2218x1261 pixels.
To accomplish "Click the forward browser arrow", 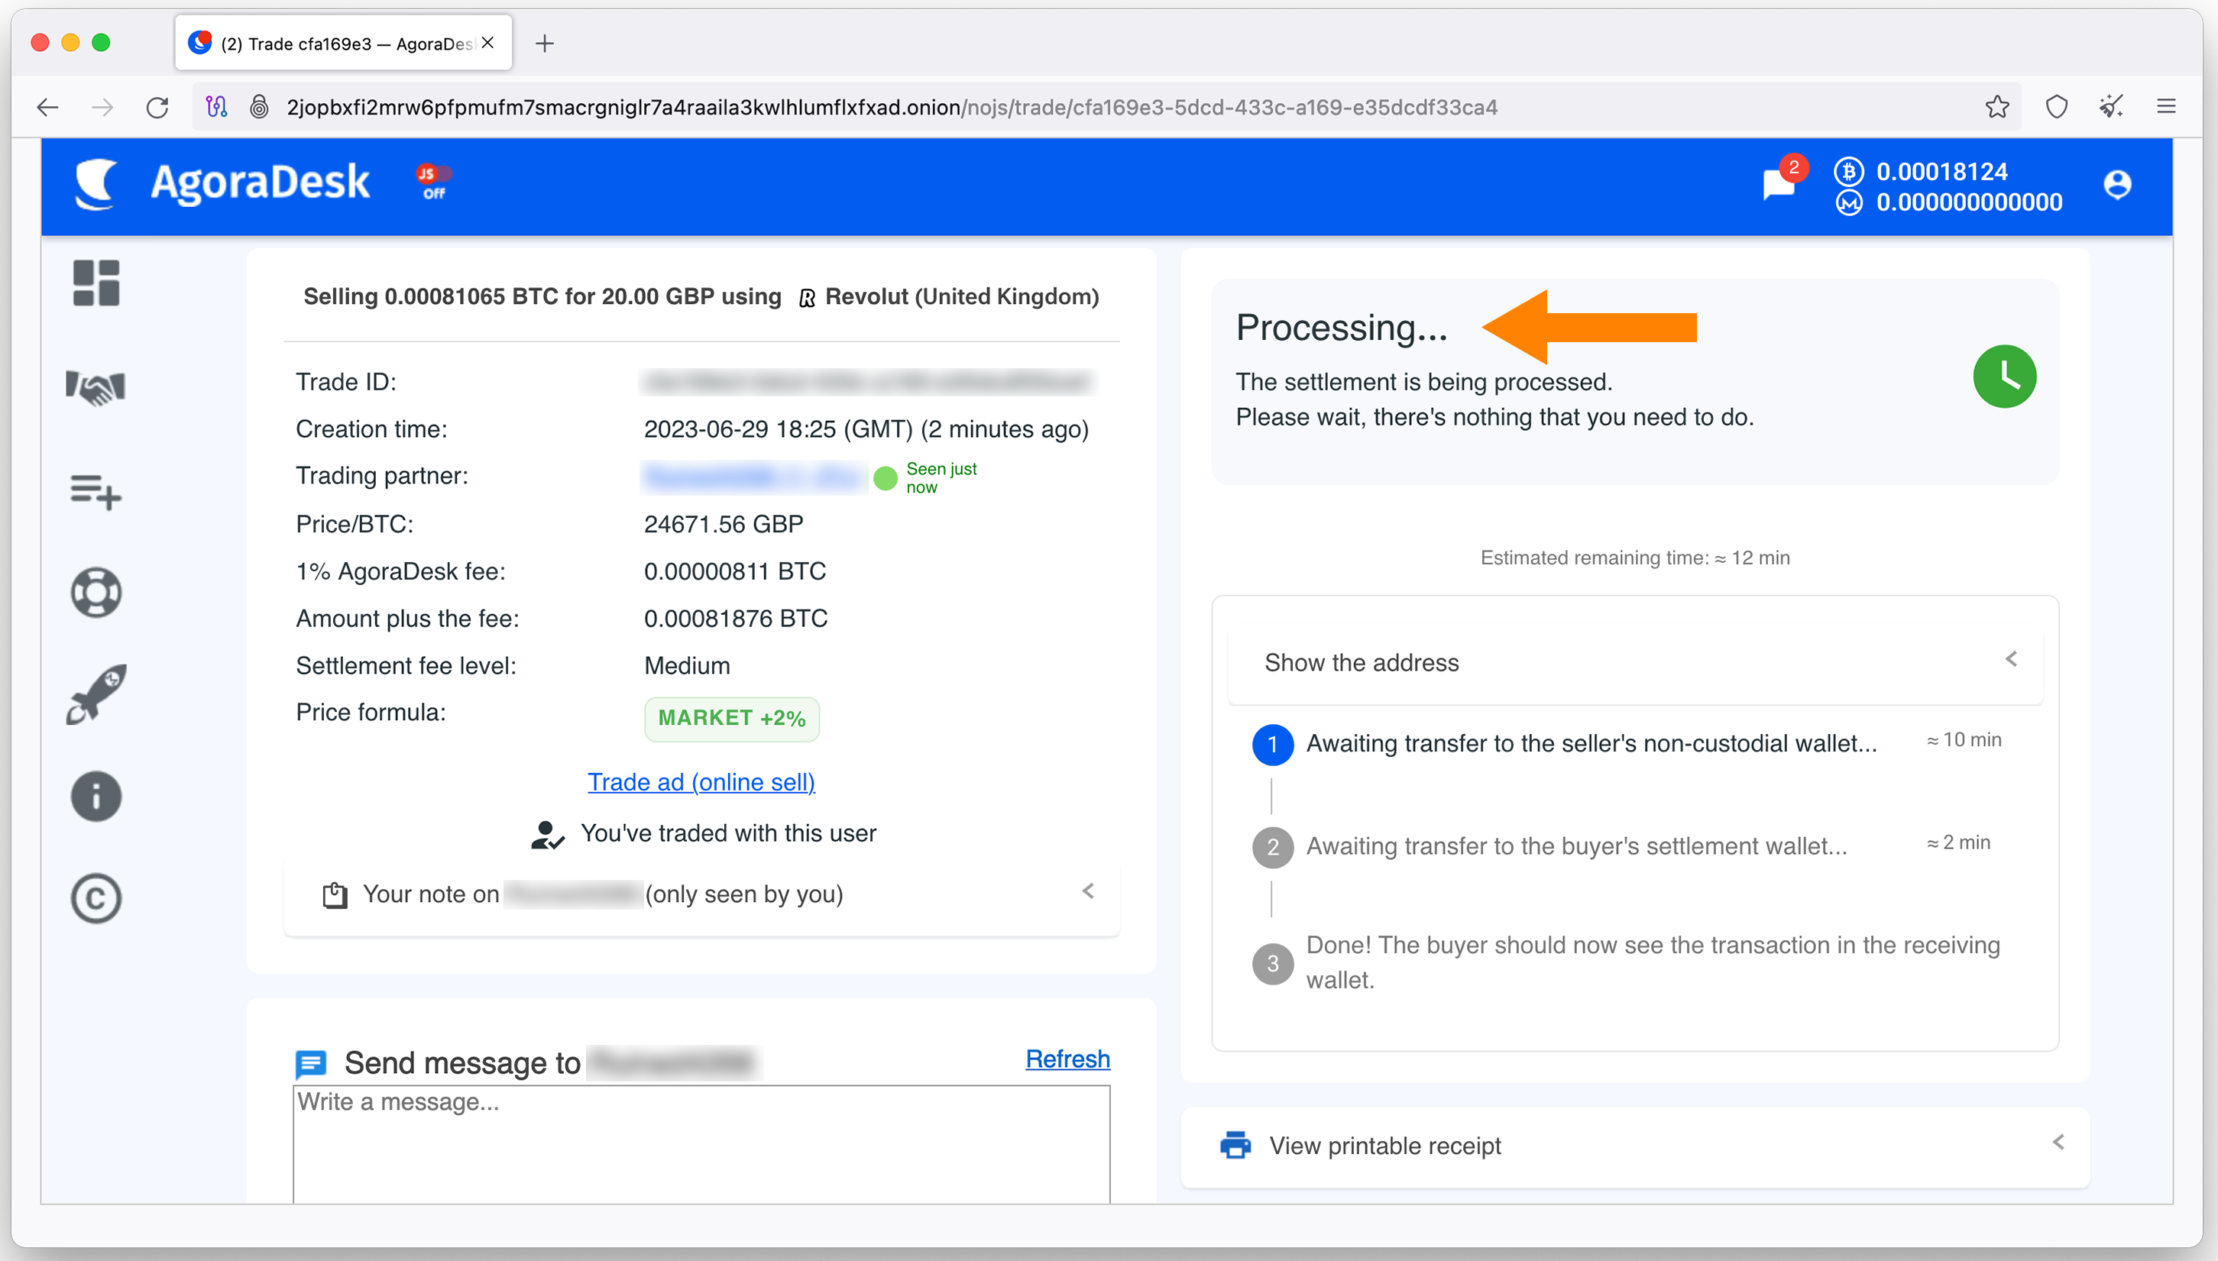I will pyautogui.click(x=102, y=108).
